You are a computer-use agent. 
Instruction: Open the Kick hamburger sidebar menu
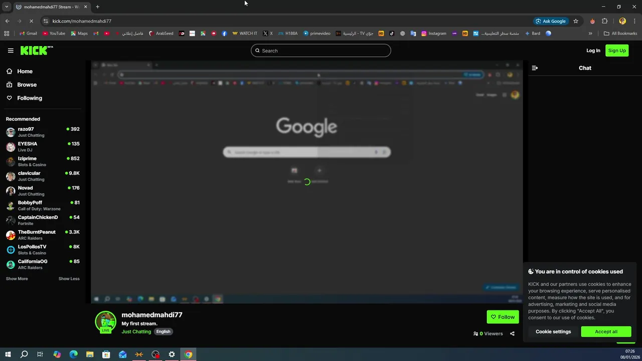[11, 51]
